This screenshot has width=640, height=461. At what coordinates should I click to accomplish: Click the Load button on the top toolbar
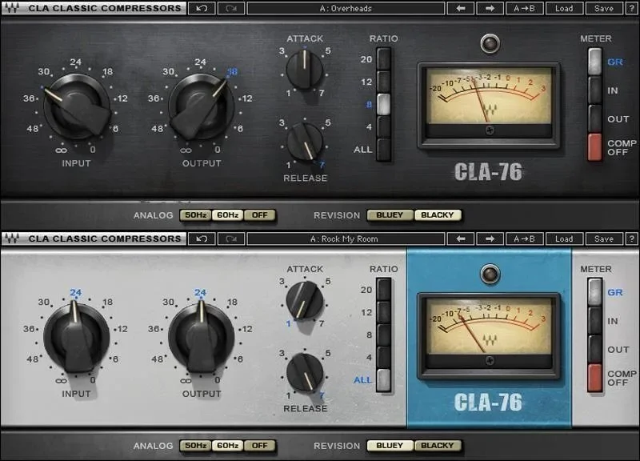(564, 8)
